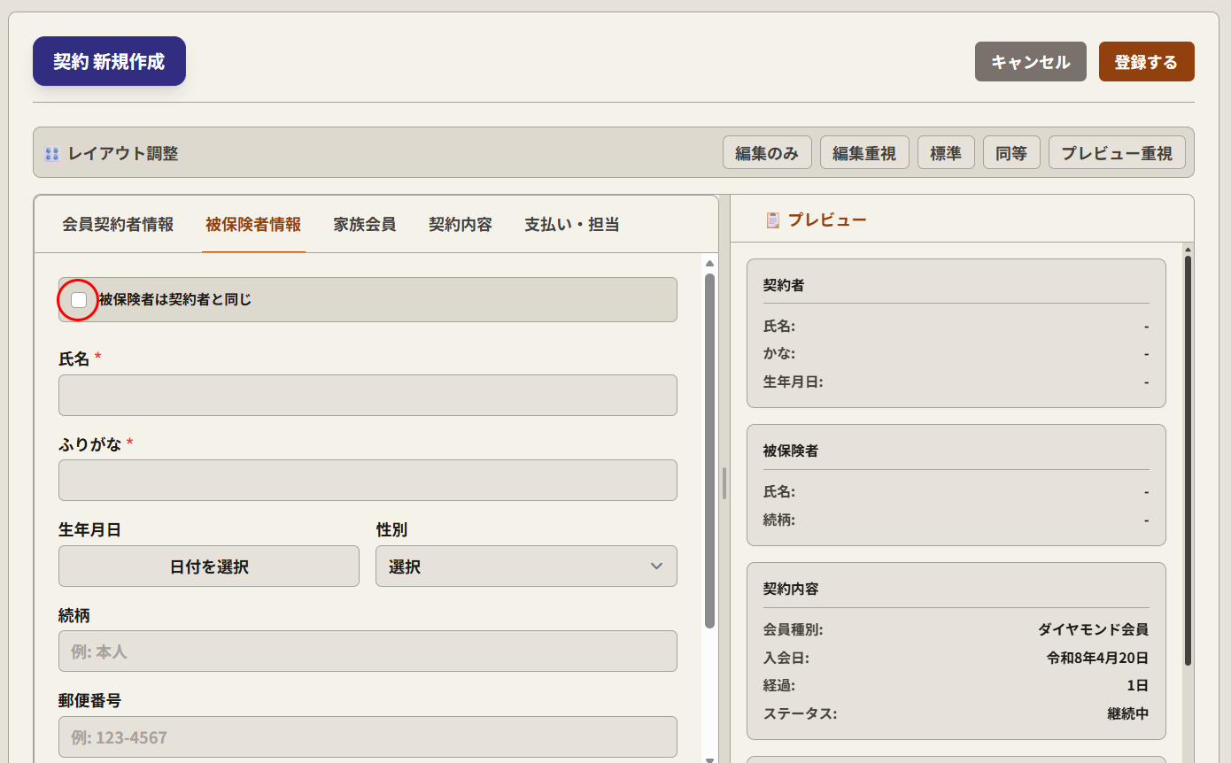
Task: Click the キャンセル button
Action: [x=1030, y=62]
